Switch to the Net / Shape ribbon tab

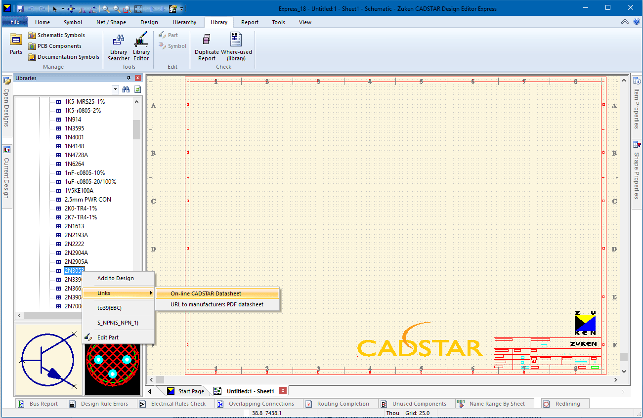point(111,22)
